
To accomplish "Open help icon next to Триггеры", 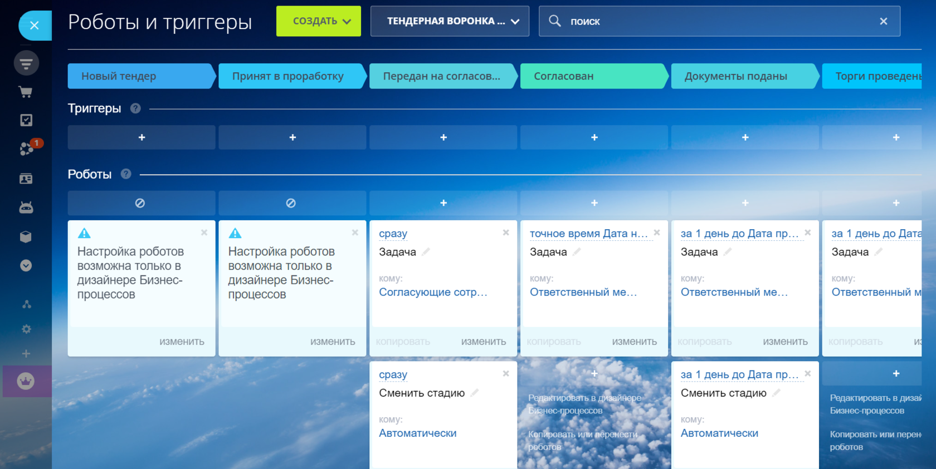I will pyautogui.click(x=135, y=108).
